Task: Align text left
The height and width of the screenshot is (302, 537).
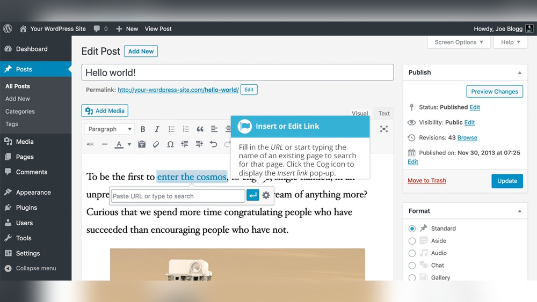Action: (214, 129)
